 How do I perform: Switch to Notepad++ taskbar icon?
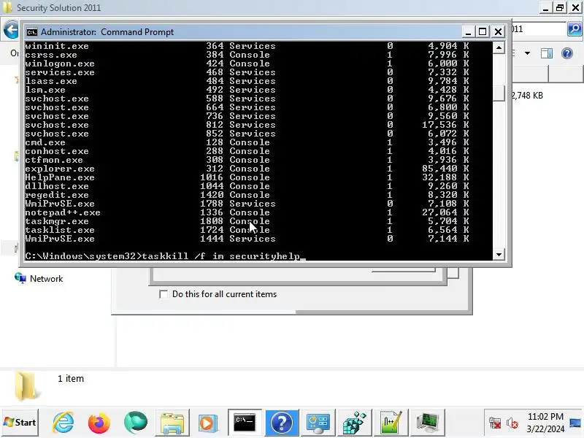tap(391, 423)
